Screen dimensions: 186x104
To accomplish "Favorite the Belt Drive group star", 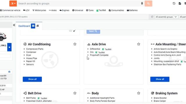I will click(75, 93).
